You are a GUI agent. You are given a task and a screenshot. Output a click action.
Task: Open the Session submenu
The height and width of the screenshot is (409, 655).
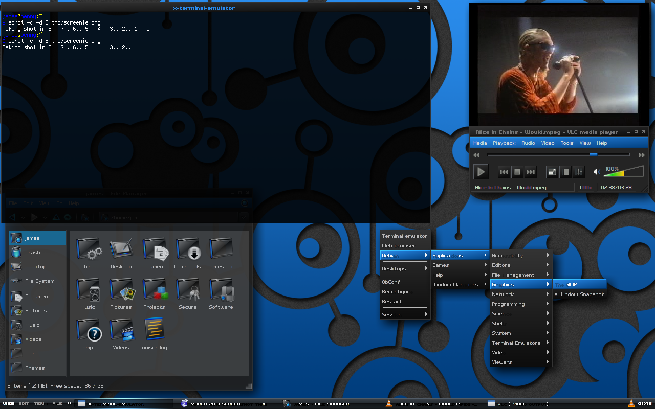click(391, 314)
